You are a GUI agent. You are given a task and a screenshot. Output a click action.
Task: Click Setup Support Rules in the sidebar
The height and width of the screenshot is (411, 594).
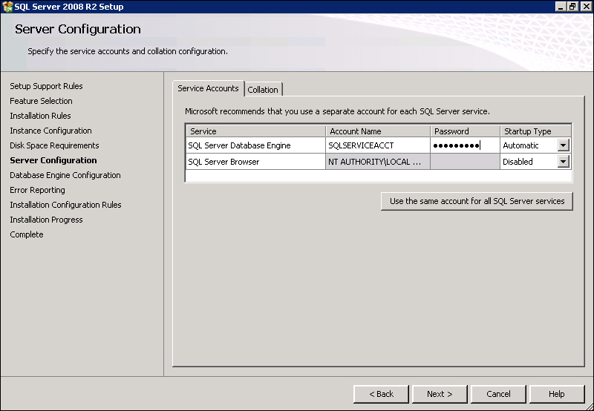[x=46, y=86]
